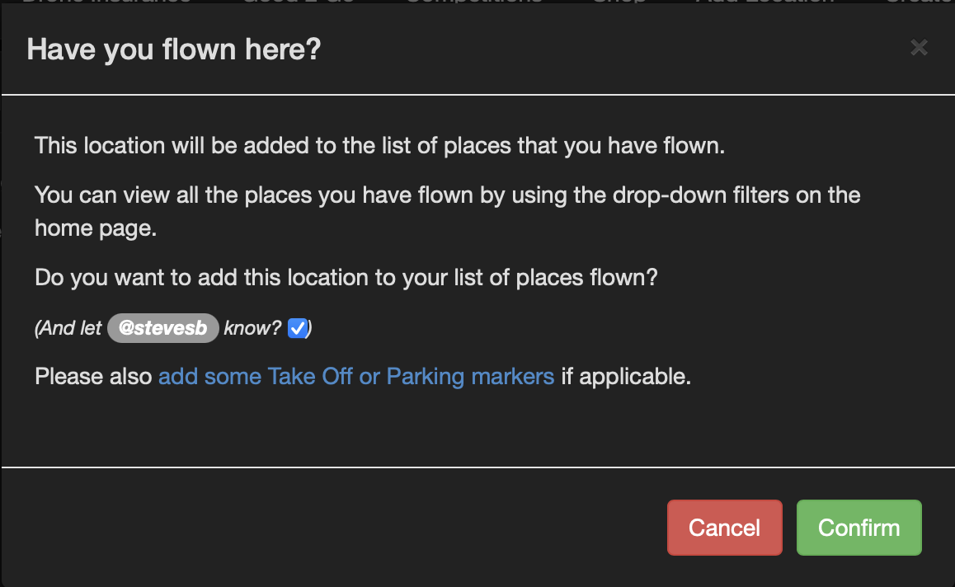Close the 'Have you flown here?' dialog
The width and height of the screenshot is (955, 587).
point(919,48)
